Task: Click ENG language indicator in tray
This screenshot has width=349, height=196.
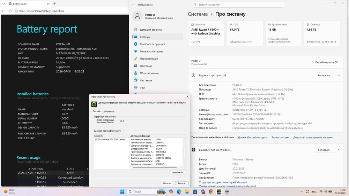Action: tap(314, 191)
